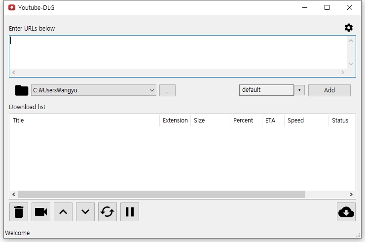365x242 pixels.
Task: Move selected download up
Action: click(63, 212)
